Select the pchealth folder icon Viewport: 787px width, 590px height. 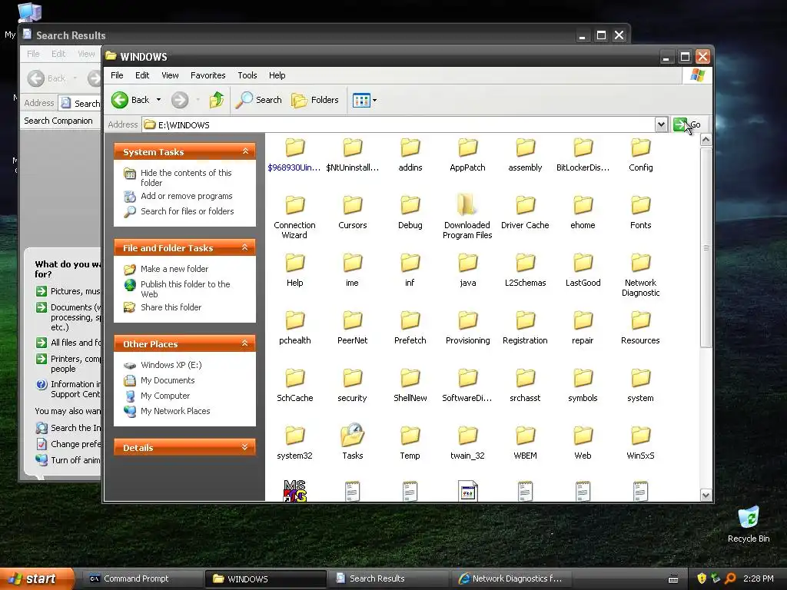294,320
